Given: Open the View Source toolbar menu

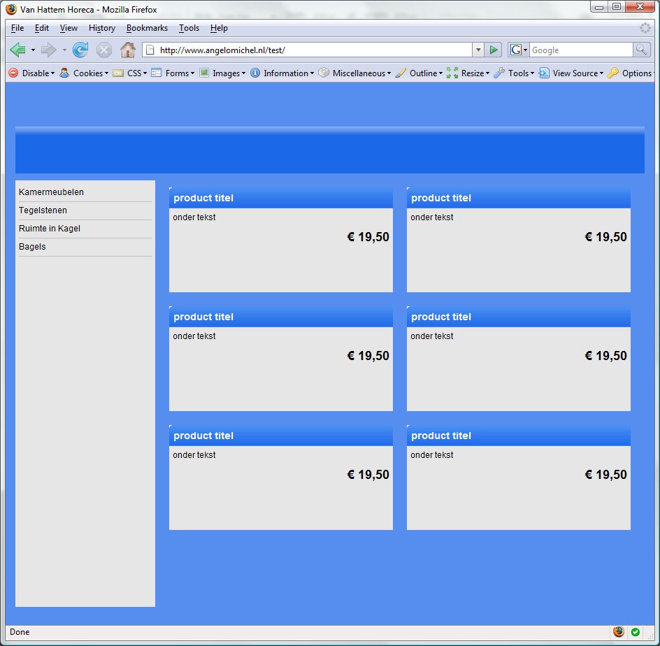Looking at the screenshot, I should tap(571, 73).
